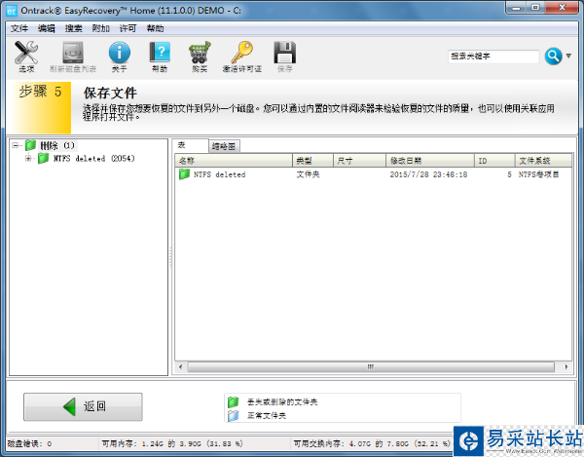Sort by the 文件系统 column header
Viewport: 584px width, 457px height.
[x=543, y=161]
